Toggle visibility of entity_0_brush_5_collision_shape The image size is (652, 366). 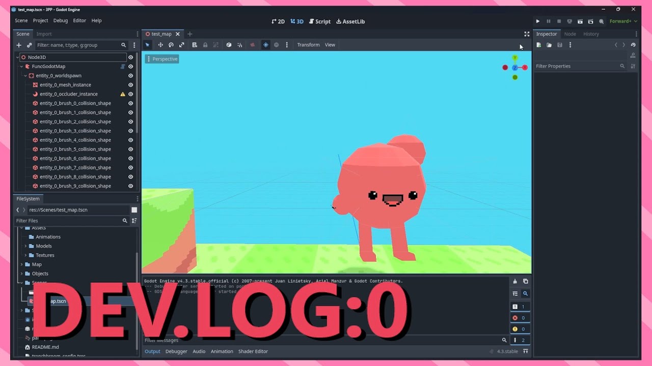point(130,149)
